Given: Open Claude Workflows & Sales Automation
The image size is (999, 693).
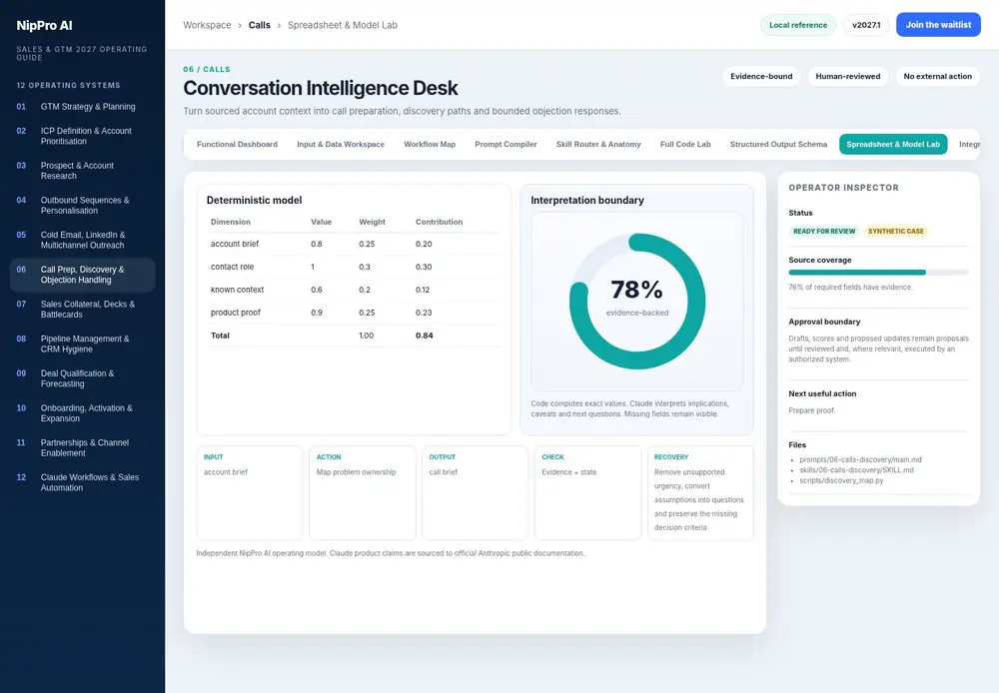Looking at the screenshot, I should pyautogui.click(x=82, y=482).
